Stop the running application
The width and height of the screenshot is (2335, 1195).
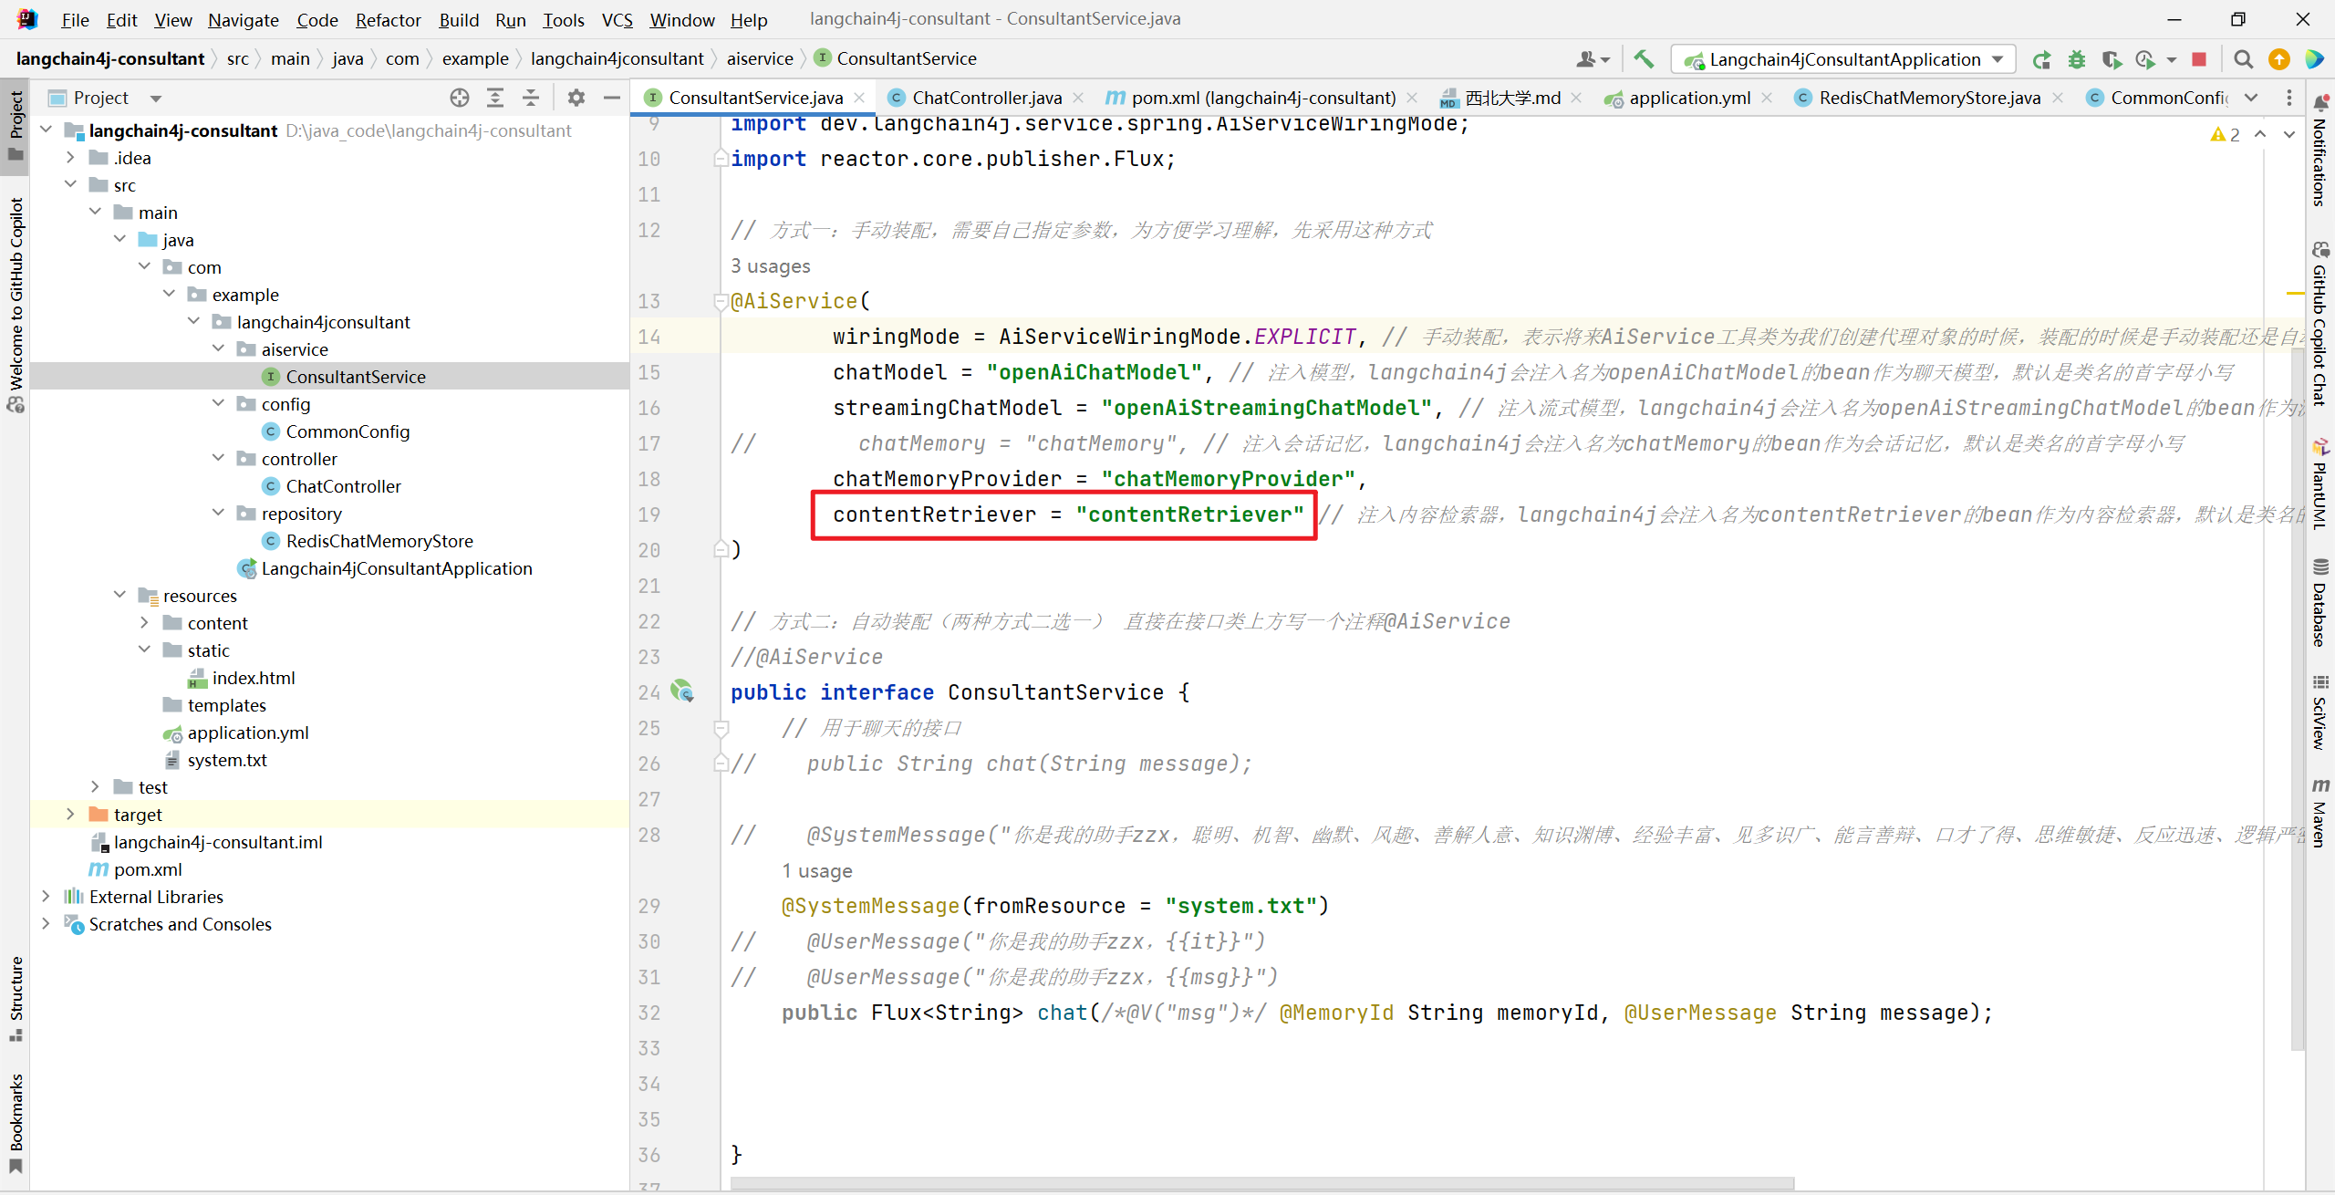pos(2199,59)
